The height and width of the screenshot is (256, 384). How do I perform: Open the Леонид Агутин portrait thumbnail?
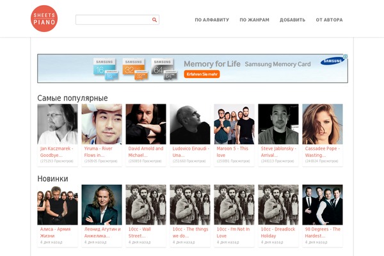pyautogui.click(x=102, y=205)
